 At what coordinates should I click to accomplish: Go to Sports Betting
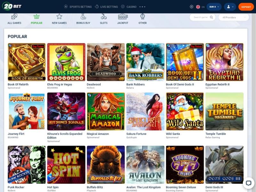pyautogui.click(x=78, y=7)
